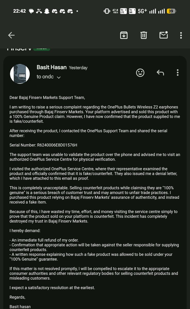Tap Basit Hasan's profile picture
190x309 pixels.
tap(20, 74)
